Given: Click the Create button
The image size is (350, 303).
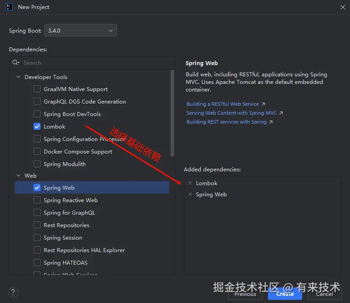Looking at the screenshot, I should click(285, 294).
